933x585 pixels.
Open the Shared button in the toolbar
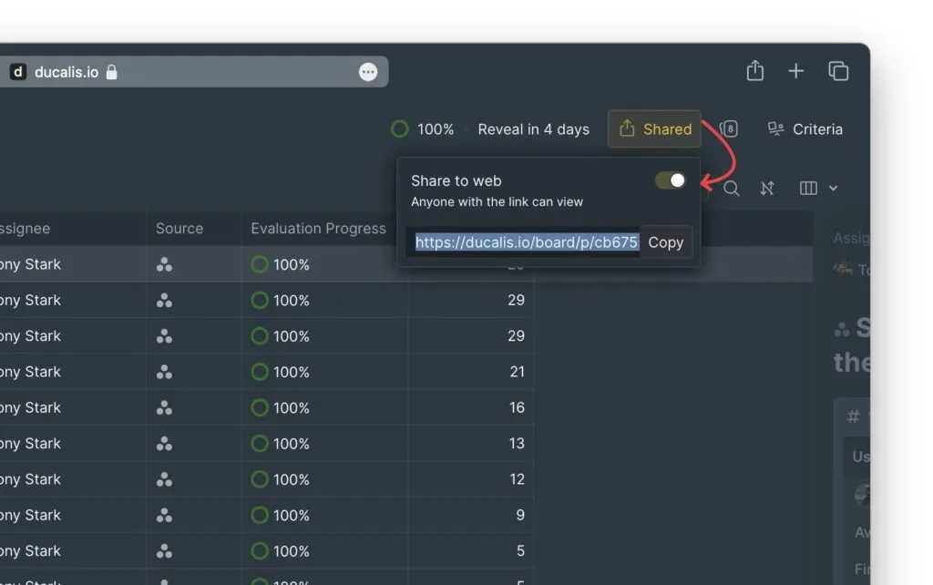point(654,129)
